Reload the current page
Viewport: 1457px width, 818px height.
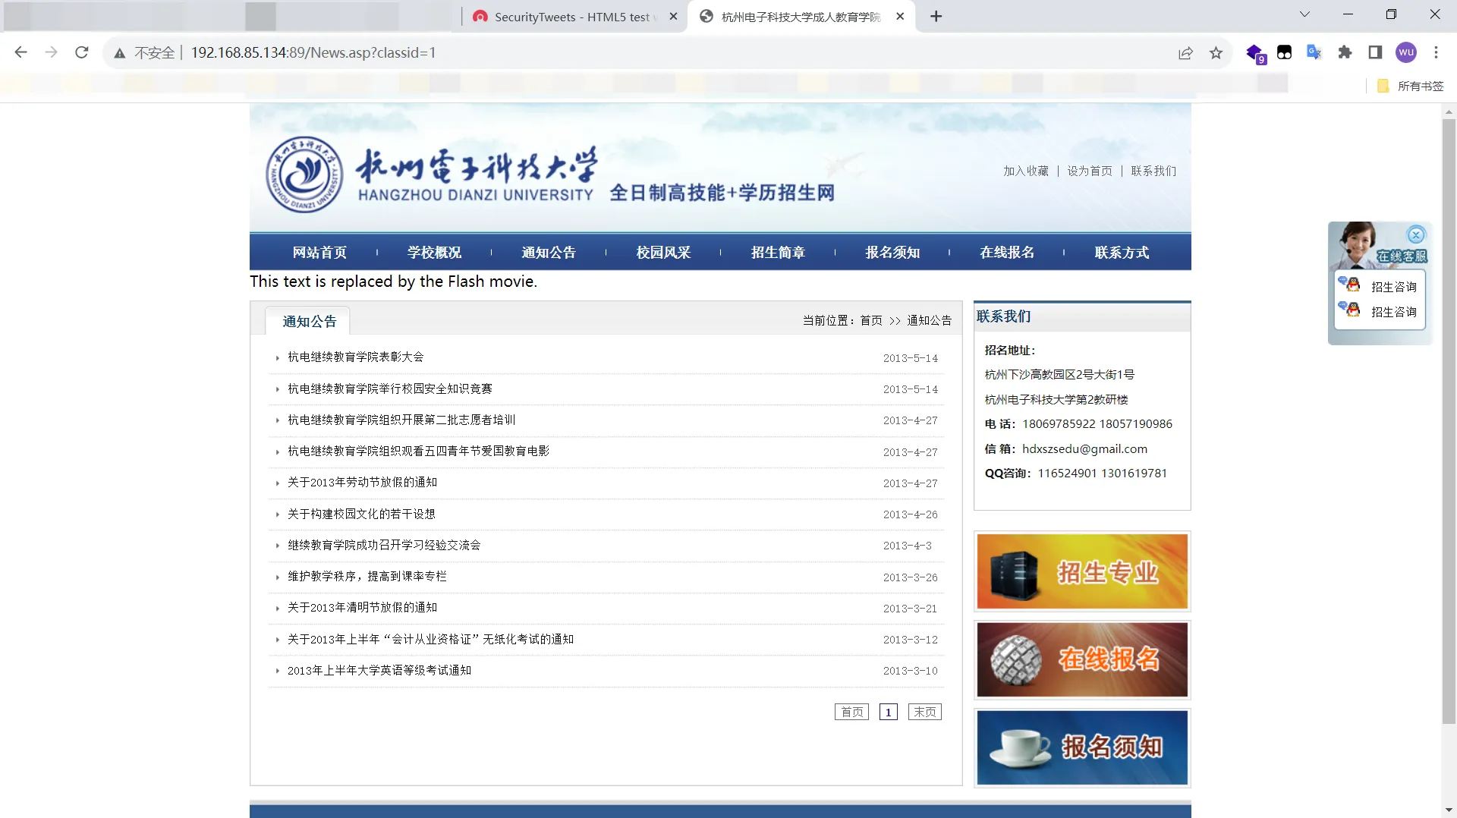pyautogui.click(x=81, y=52)
